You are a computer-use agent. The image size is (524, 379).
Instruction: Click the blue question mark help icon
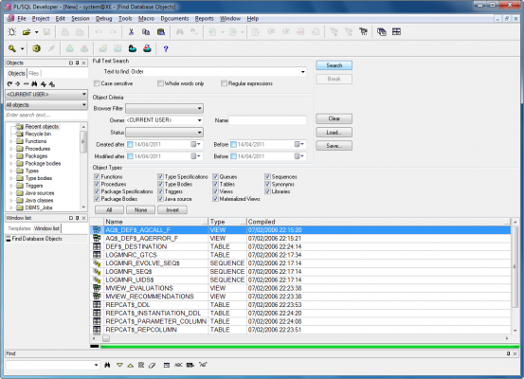pyautogui.click(x=166, y=49)
